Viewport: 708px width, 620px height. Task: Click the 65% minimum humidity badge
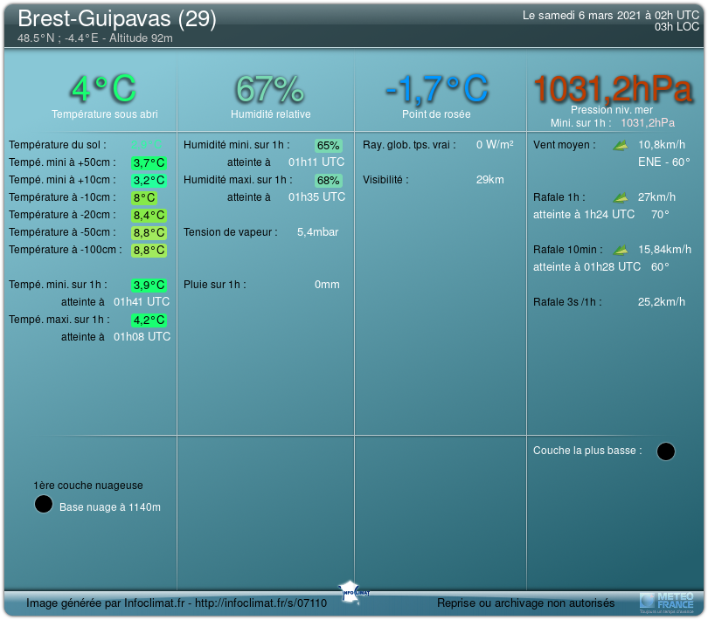pyautogui.click(x=329, y=146)
